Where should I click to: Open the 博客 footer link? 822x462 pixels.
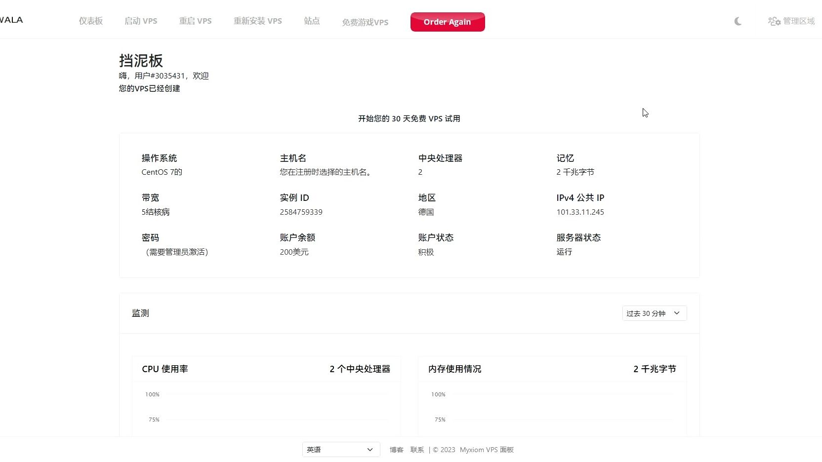pyautogui.click(x=396, y=450)
